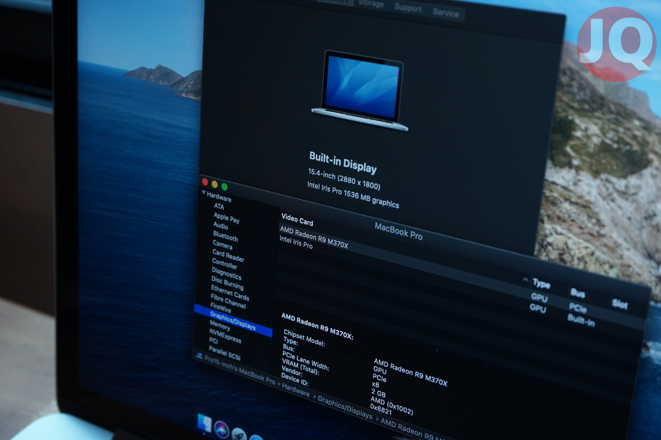The height and width of the screenshot is (440, 661).
Task: Switch to the Support tab
Action: 408,8
